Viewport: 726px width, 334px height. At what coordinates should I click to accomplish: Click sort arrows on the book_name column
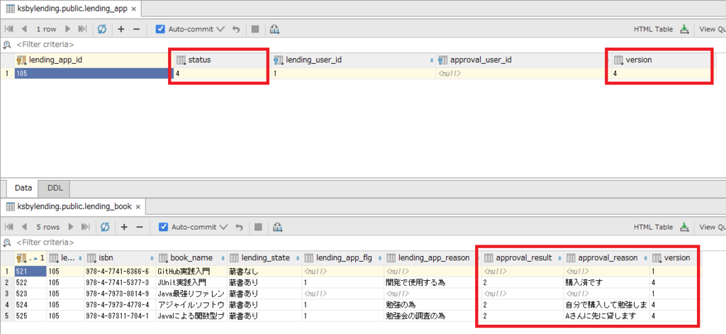(223, 258)
